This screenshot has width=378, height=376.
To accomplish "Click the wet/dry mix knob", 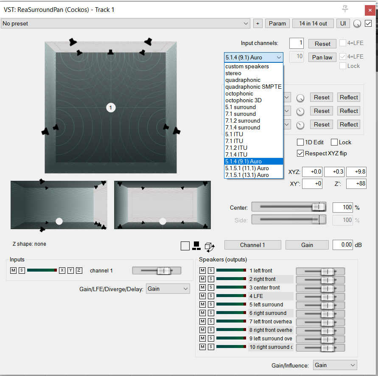I will point(357,24).
